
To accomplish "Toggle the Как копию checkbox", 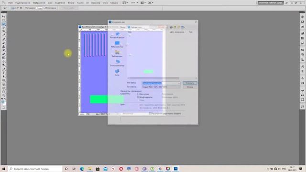I will point(138,94).
